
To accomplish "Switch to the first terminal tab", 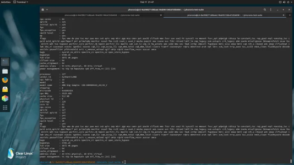I will click(x=102, y=15).
